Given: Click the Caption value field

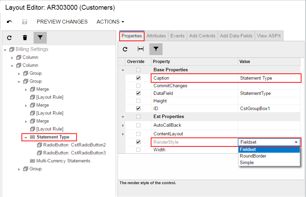Looking at the screenshot, I should 269,78.
